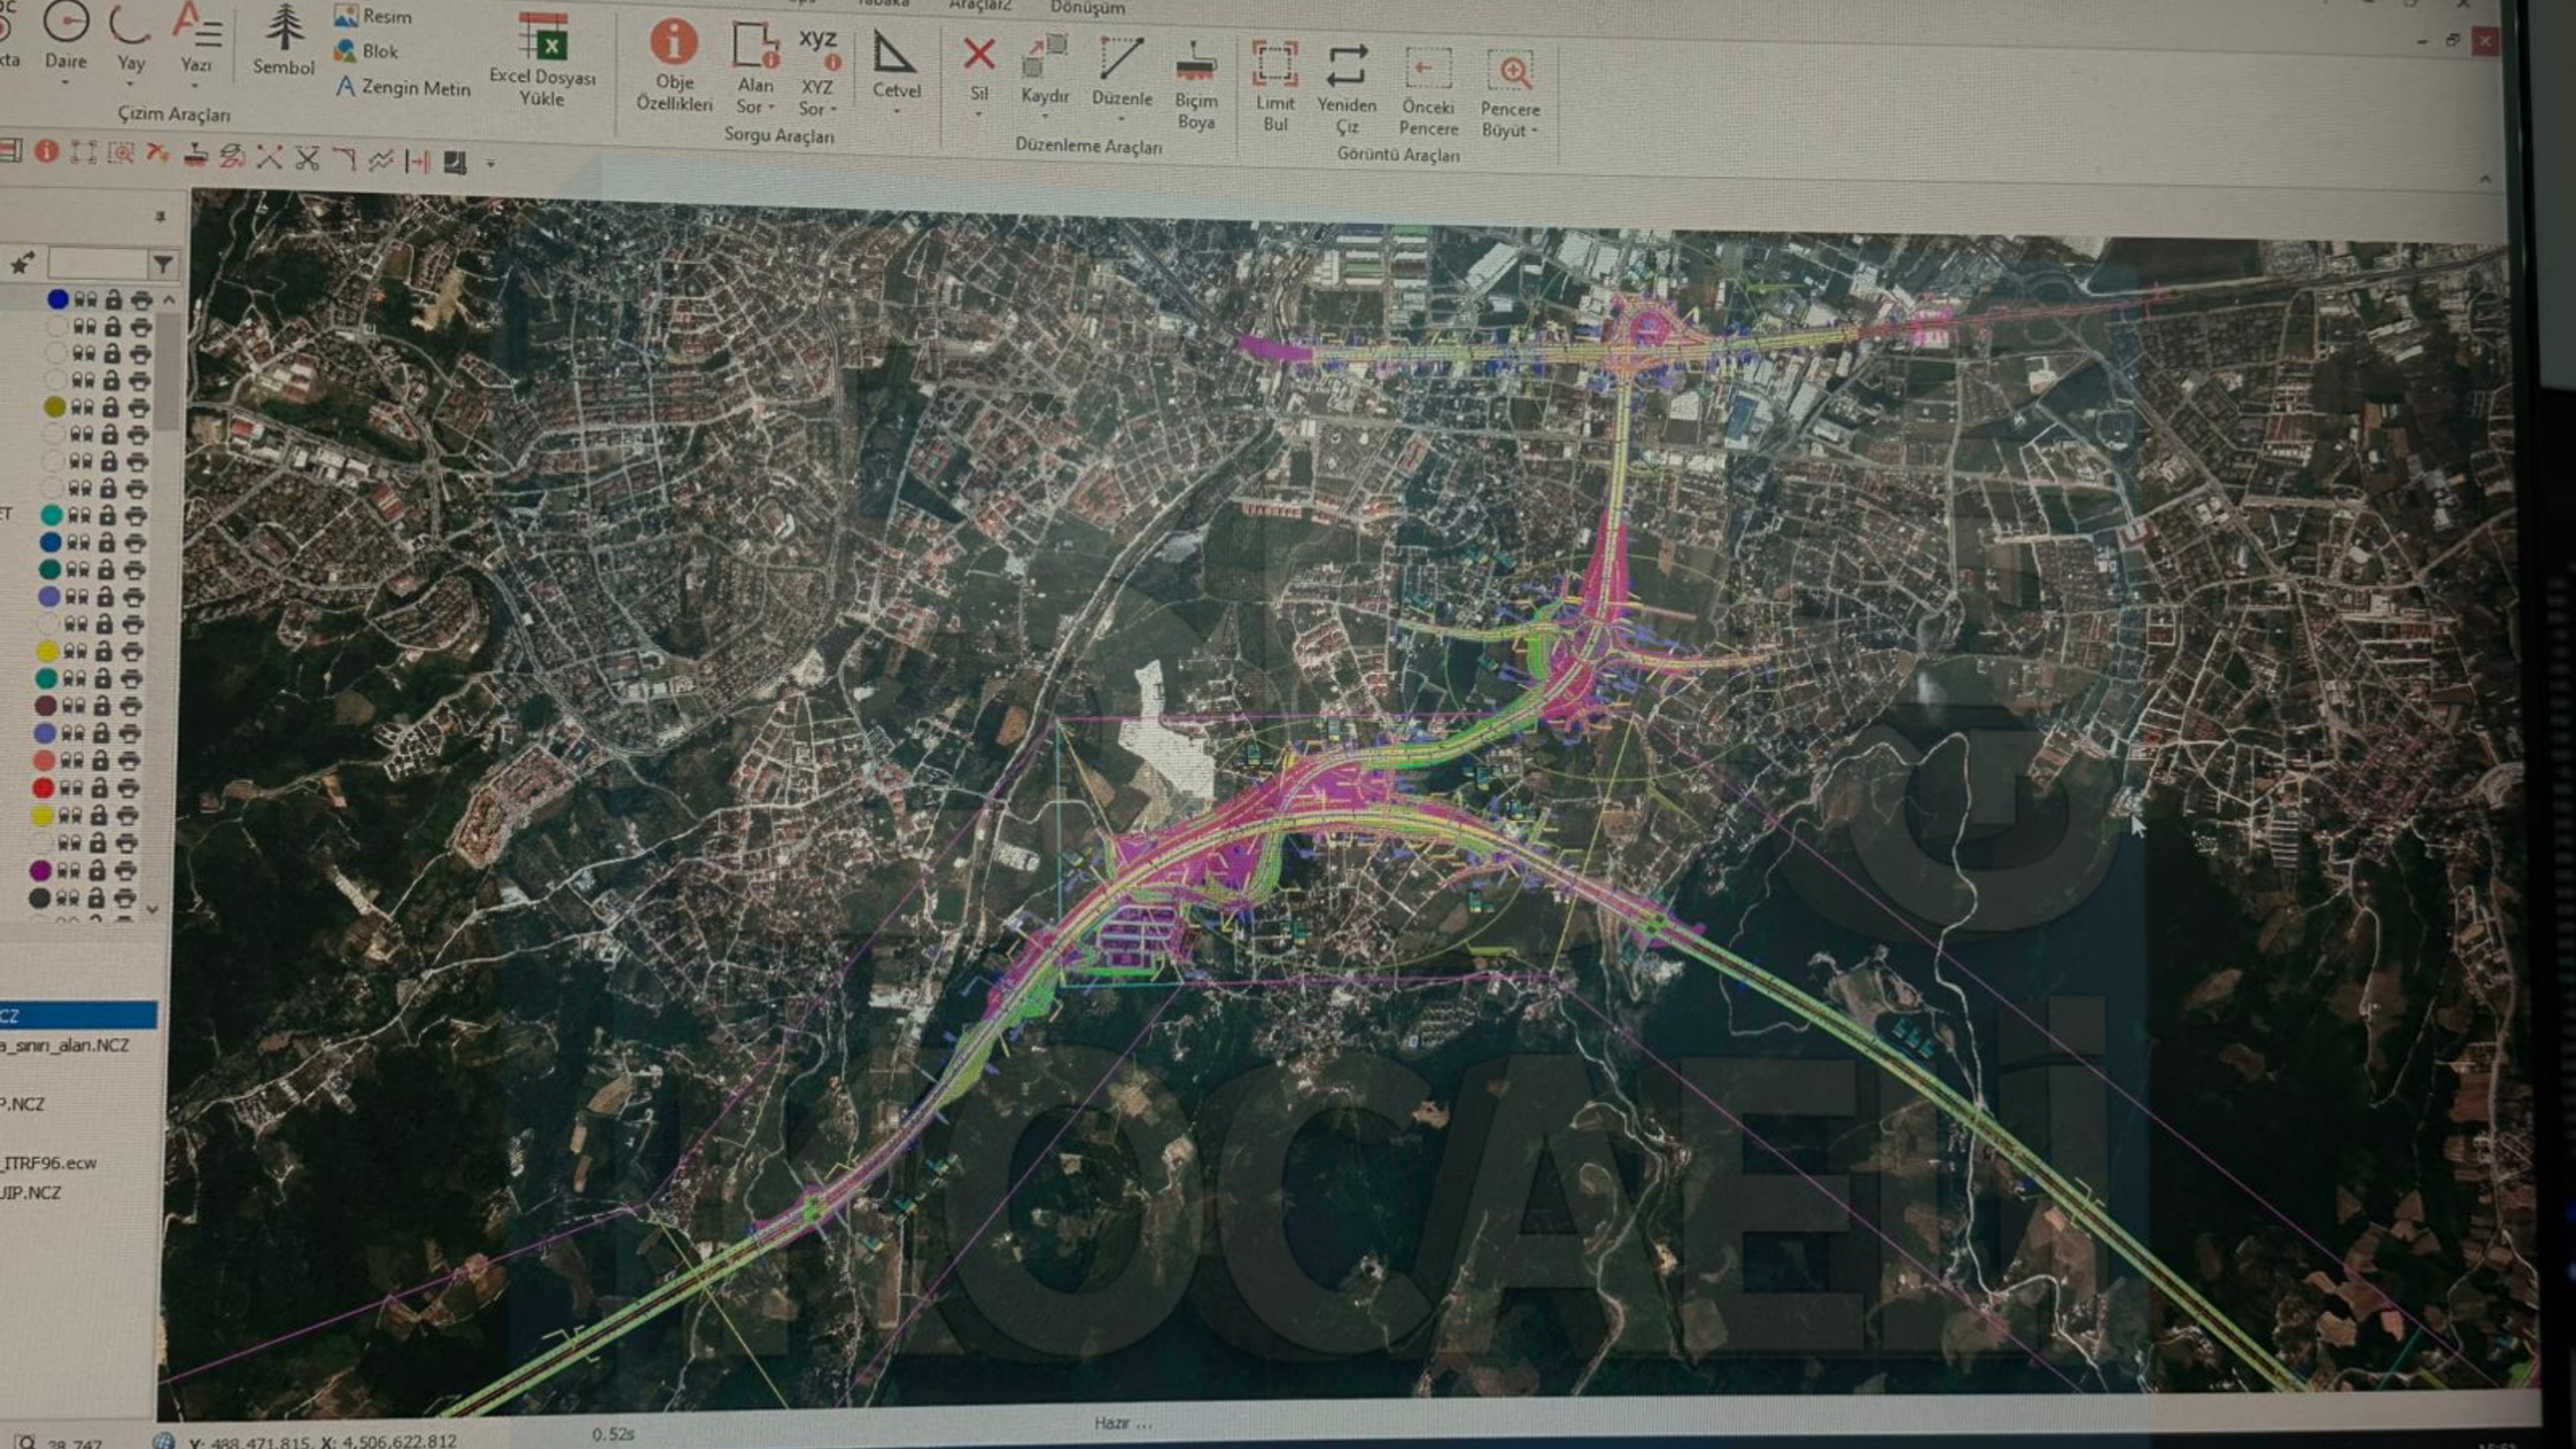Select the _ITRF96.ecw file entry
The width and height of the screenshot is (2576, 1449).
click(x=50, y=1162)
